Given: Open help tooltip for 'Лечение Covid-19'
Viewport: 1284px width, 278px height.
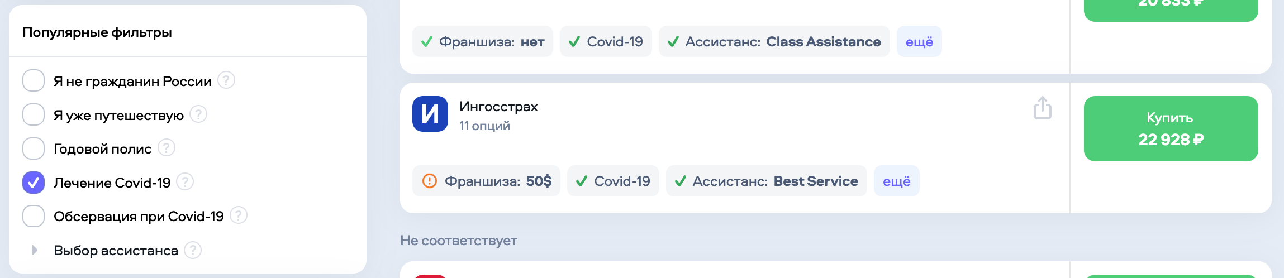Looking at the screenshot, I should click(x=185, y=182).
